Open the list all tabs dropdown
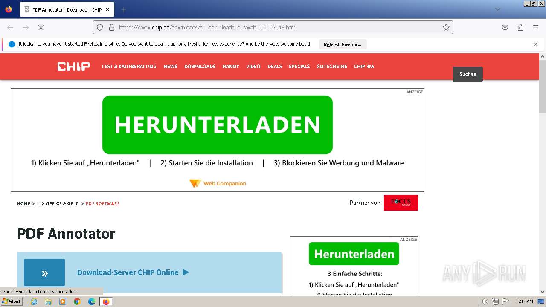This screenshot has height=307, width=546. [497, 9]
